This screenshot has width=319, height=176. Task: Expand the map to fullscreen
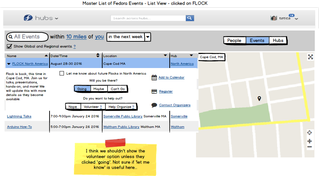[311, 57]
